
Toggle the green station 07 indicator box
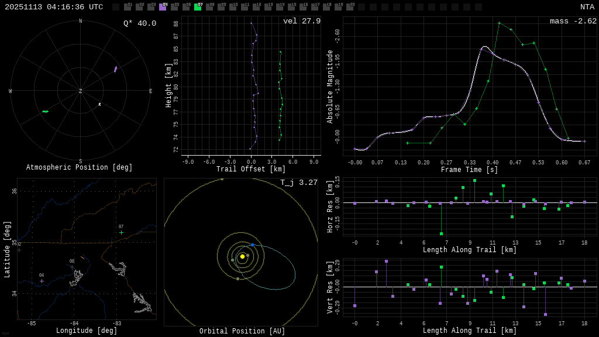pos(198,7)
